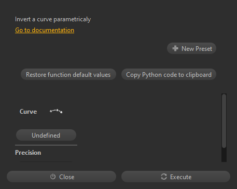Viewport: 237px width, 189px height.
Task: Click the partially visible Precision input field
Action: [x=46, y=161]
